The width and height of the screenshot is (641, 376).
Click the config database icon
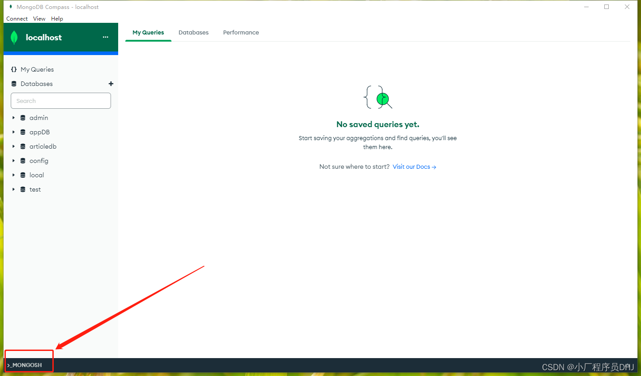tap(23, 161)
